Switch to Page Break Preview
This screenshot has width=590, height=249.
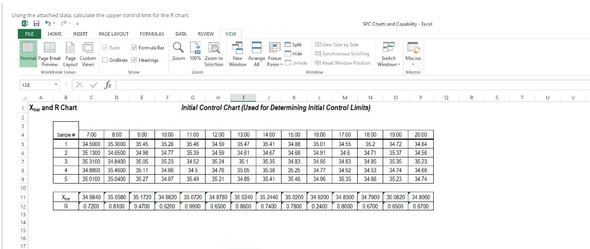point(50,53)
